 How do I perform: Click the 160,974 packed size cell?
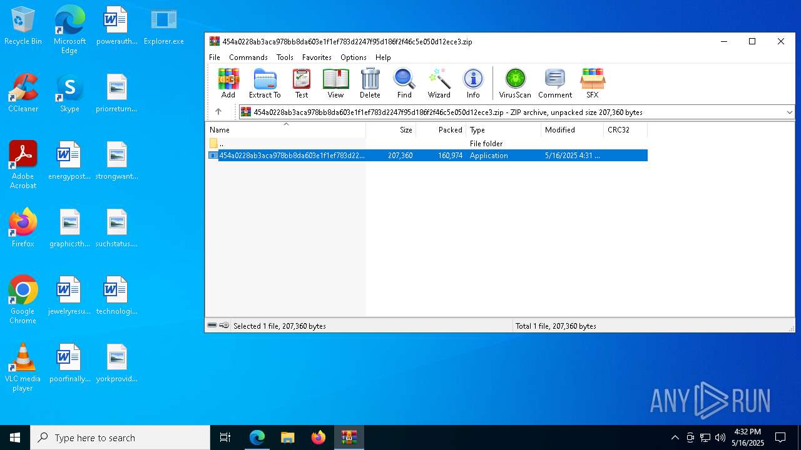450,156
